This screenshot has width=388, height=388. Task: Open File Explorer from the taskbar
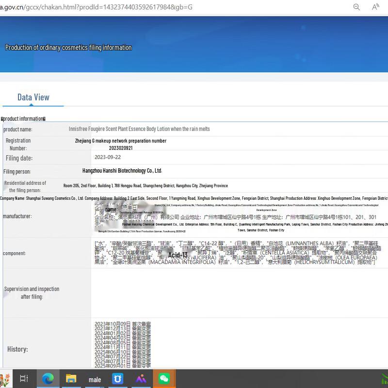coord(71,378)
